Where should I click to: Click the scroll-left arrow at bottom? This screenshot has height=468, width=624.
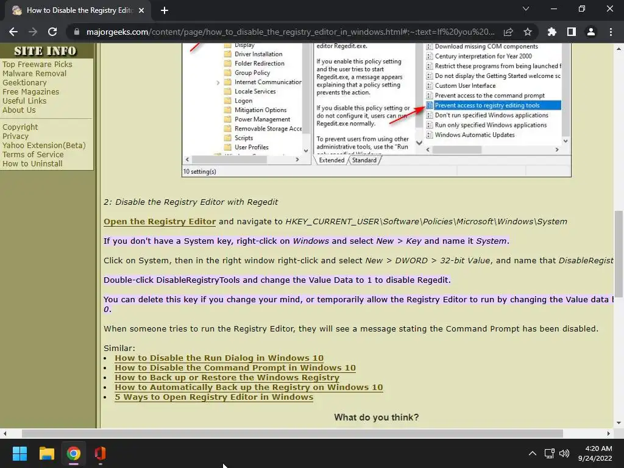(x=5, y=433)
